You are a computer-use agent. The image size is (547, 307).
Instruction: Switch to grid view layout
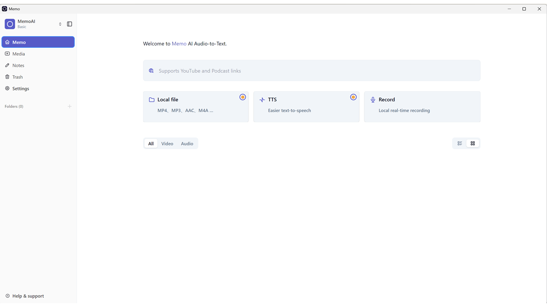pos(473,144)
